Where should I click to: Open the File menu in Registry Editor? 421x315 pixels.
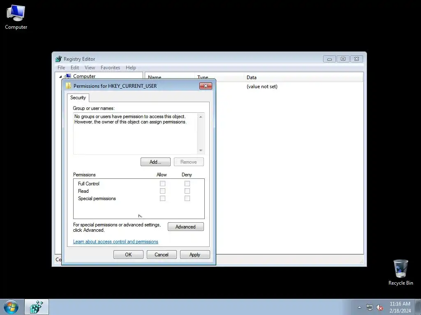[61, 68]
